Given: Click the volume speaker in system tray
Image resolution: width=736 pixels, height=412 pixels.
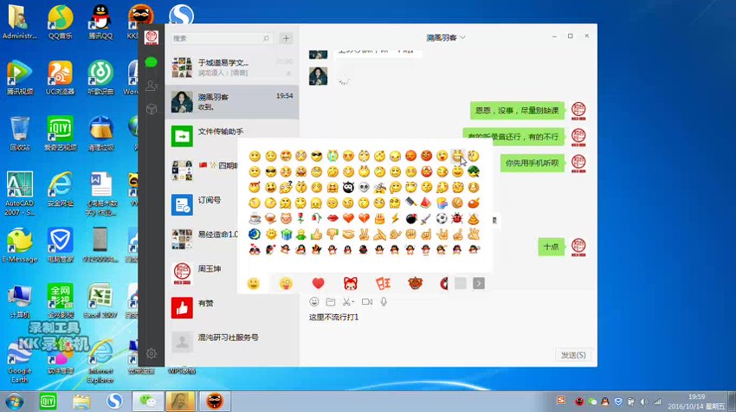Looking at the screenshot, I should (643, 402).
